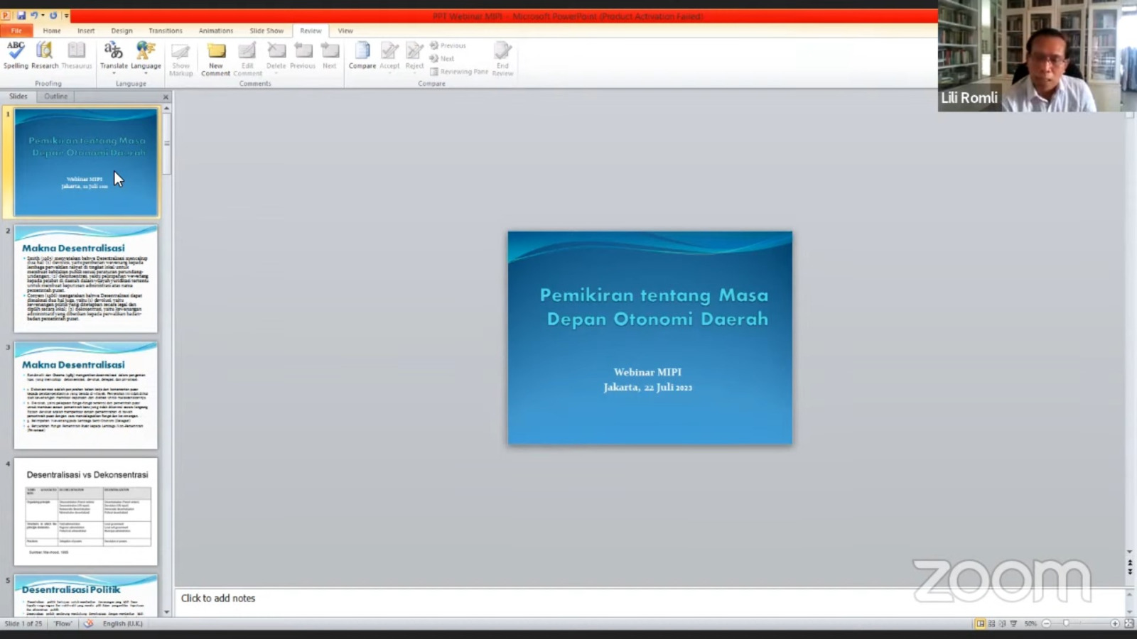Fit slide to the current window

tap(1128, 623)
